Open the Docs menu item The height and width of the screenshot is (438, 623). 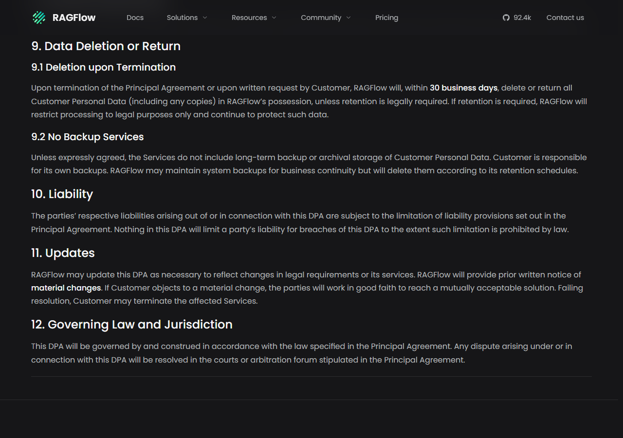point(135,18)
